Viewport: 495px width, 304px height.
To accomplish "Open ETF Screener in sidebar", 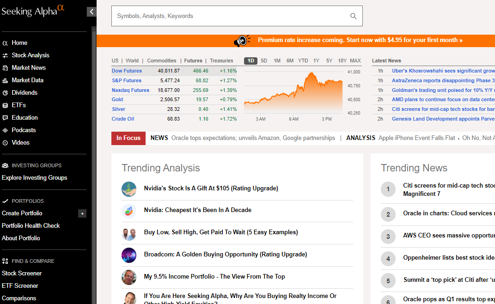I will point(20,286).
